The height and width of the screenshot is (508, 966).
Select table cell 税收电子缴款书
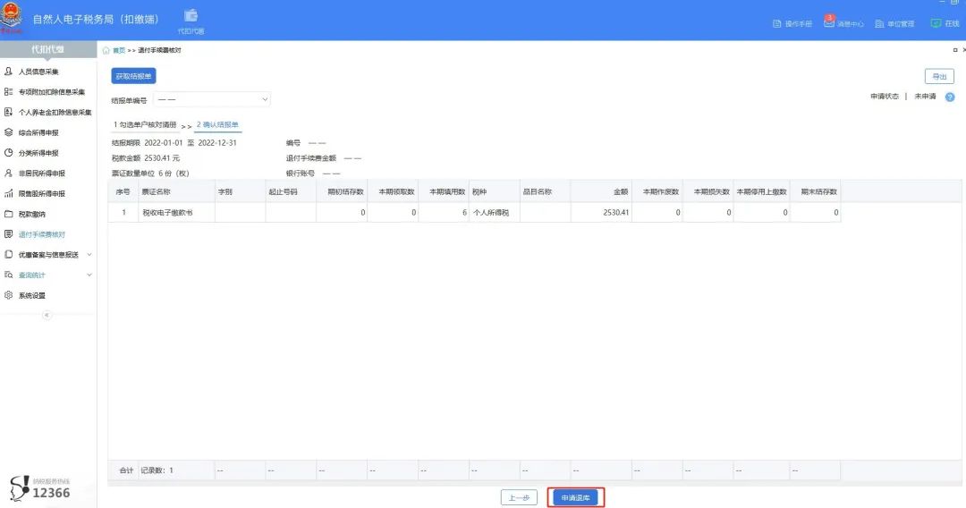tap(176, 213)
